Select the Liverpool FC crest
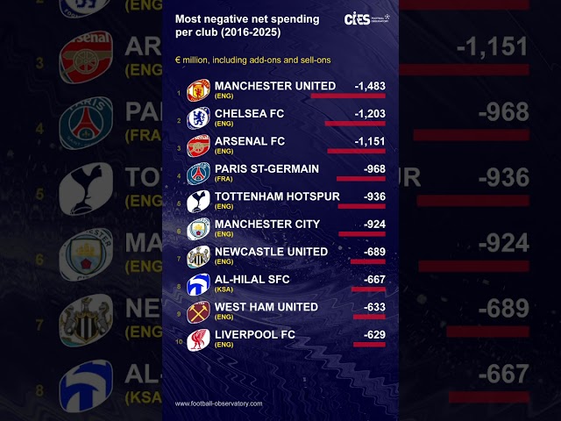The image size is (561, 421). click(x=199, y=339)
